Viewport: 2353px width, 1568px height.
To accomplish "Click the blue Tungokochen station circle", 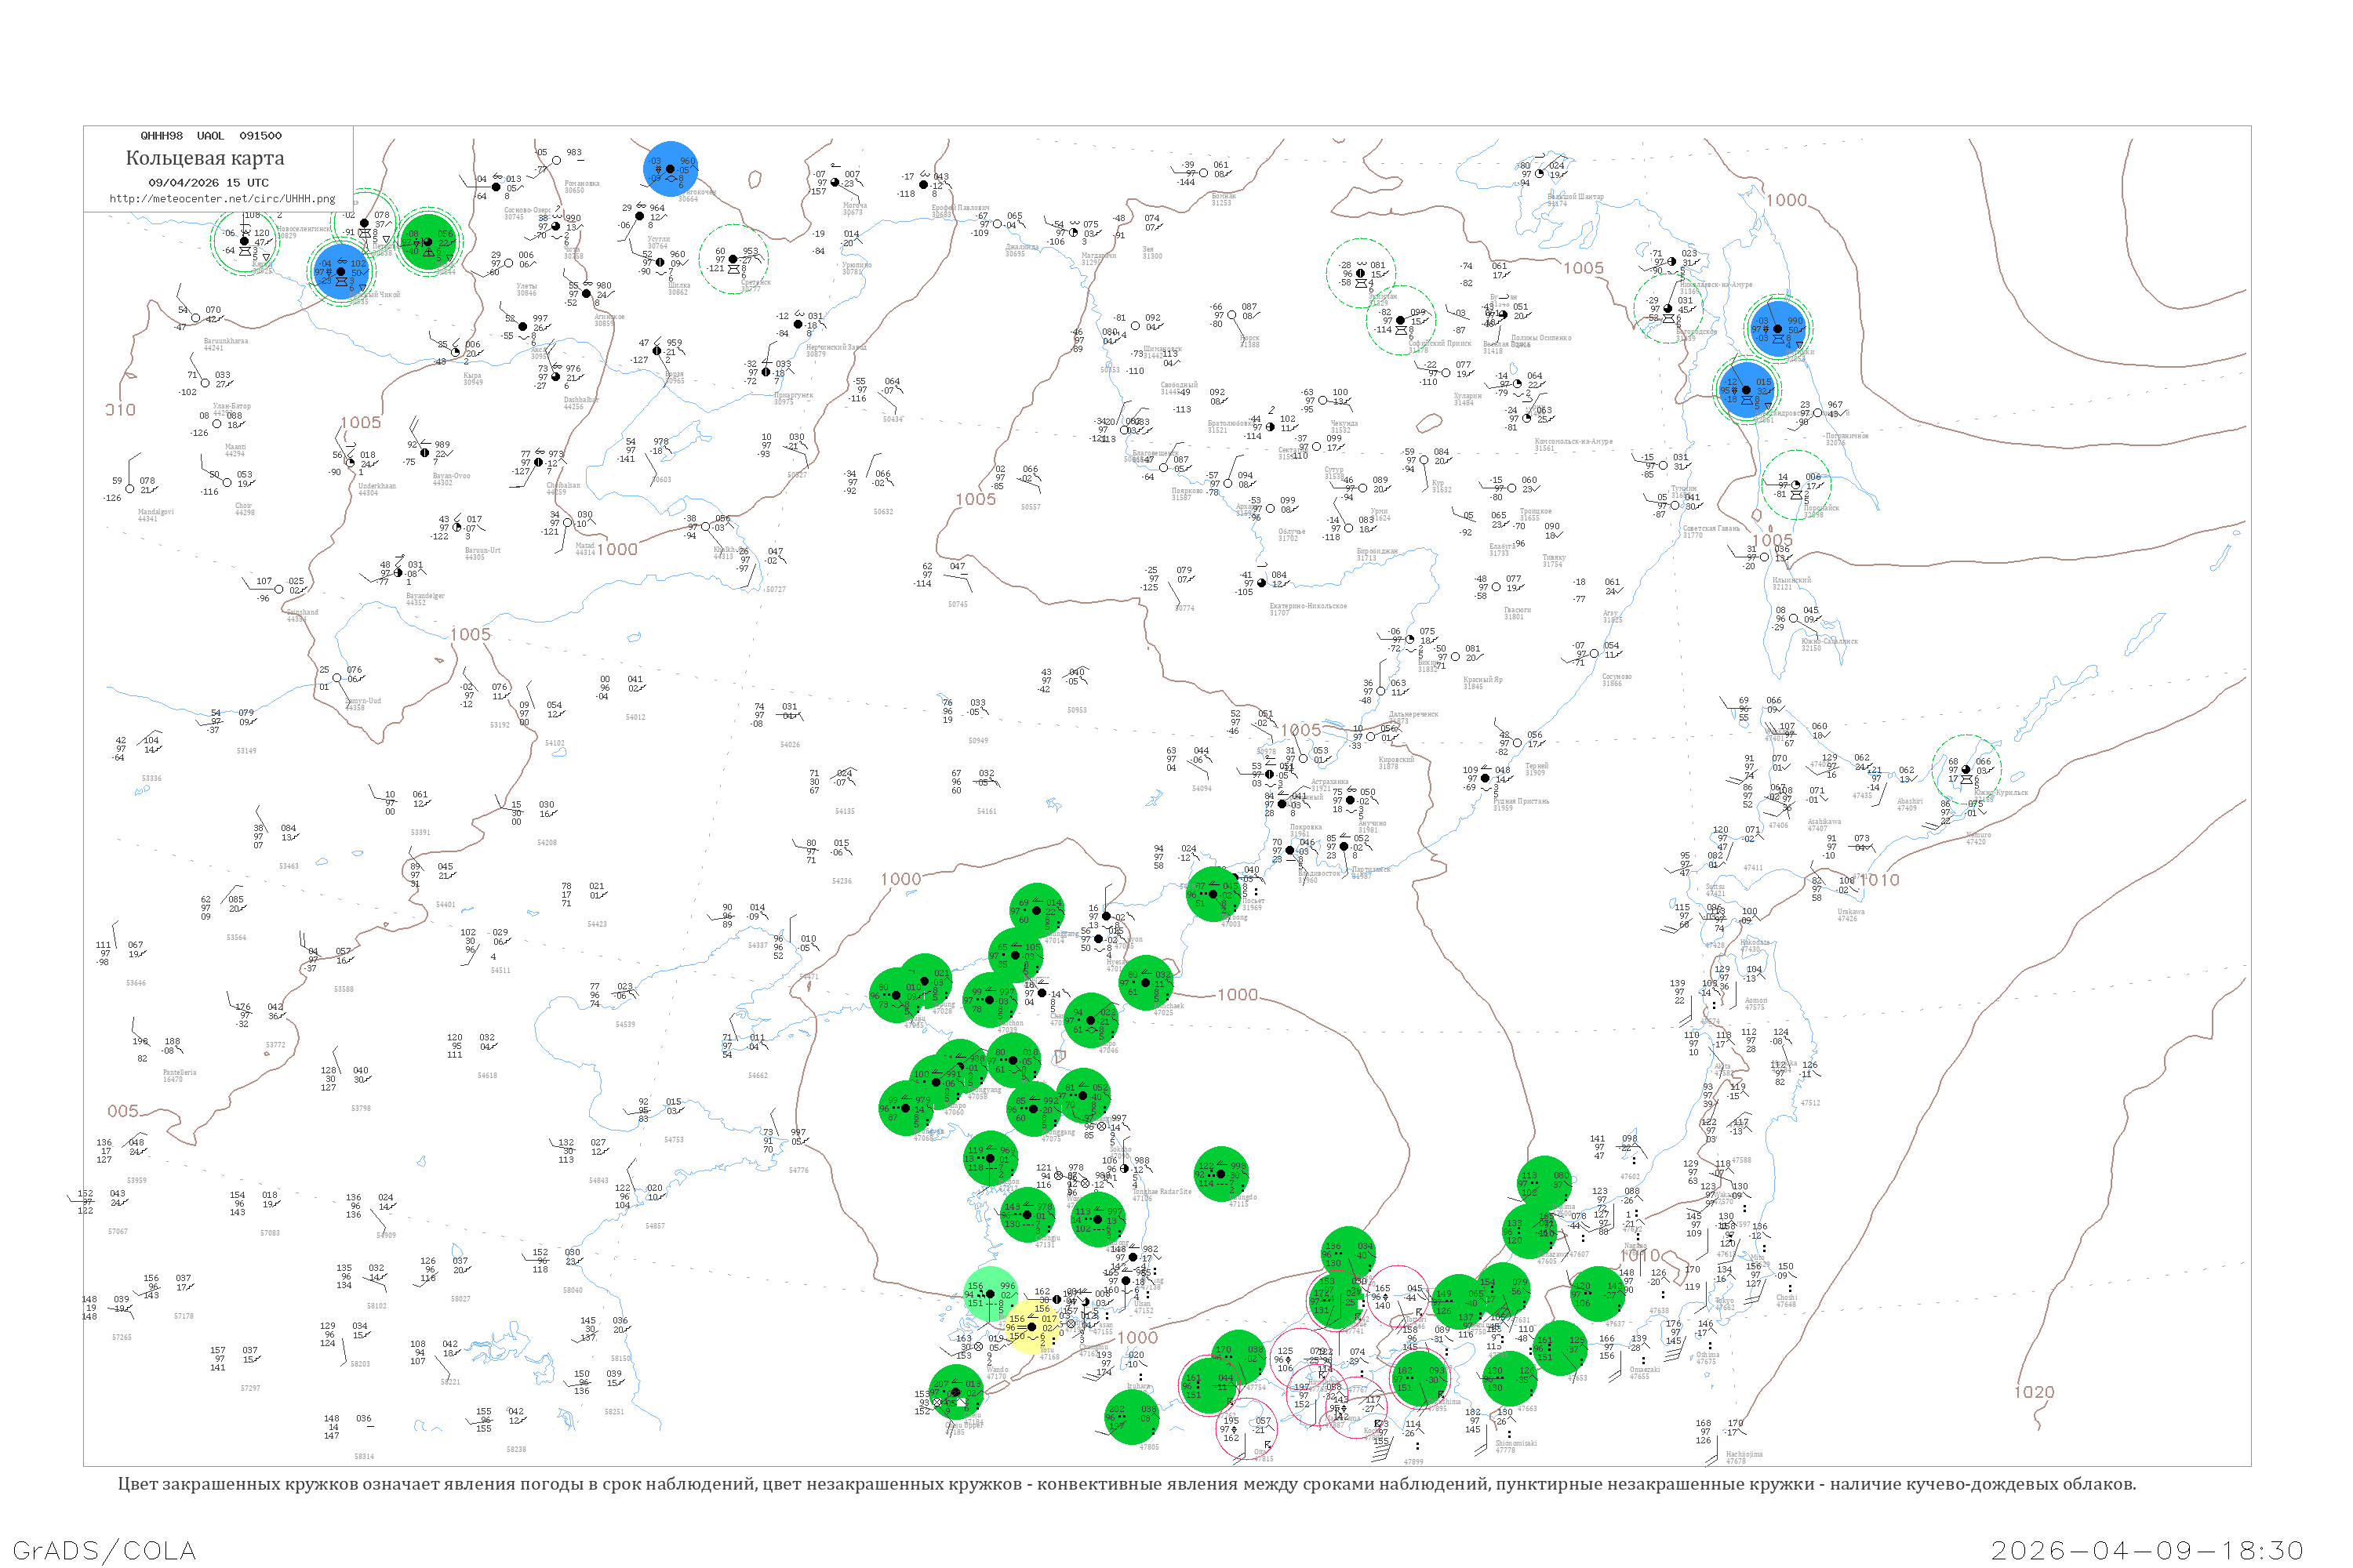I will (x=671, y=168).
